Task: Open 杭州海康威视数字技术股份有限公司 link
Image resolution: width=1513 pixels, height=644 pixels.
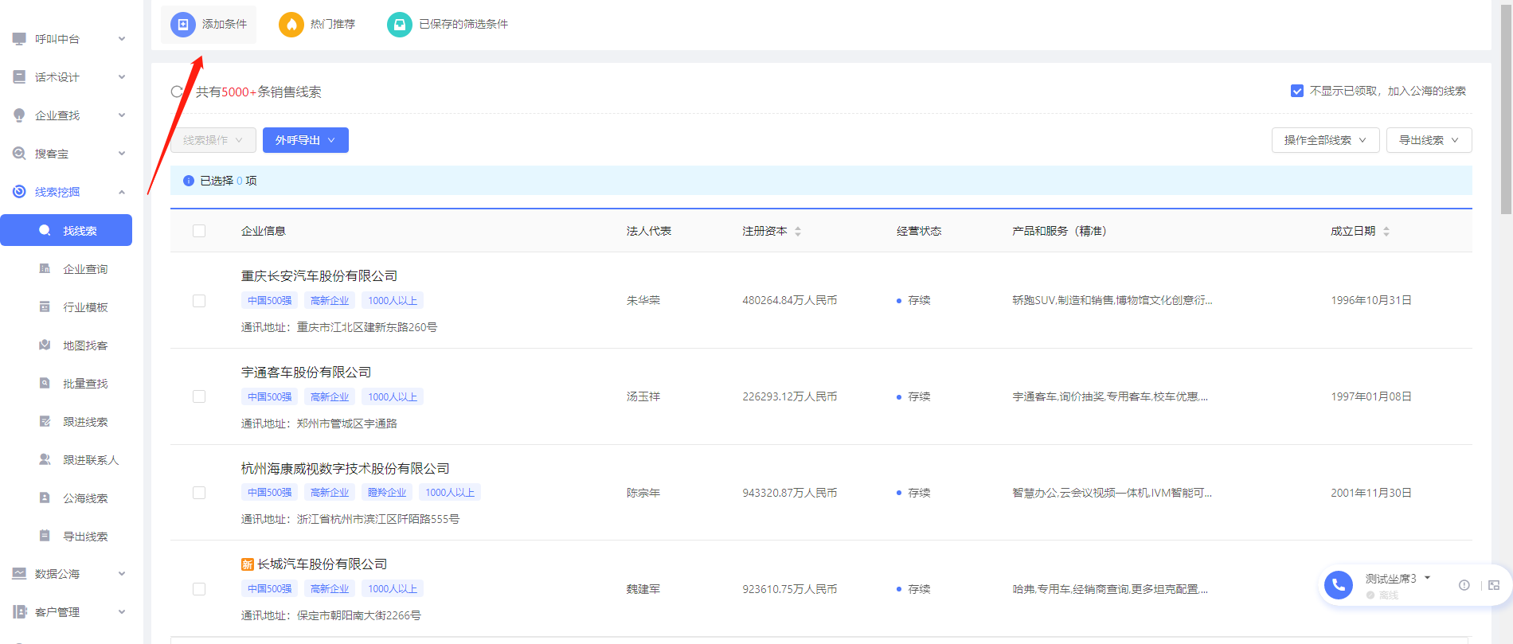Action: coord(346,468)
